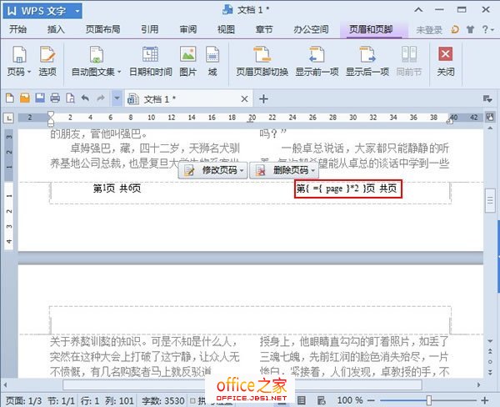Click the vertical scrollbar thumb
Image resolution: width=500 pixels, height=407 pixels.
[x=490, y=201]
